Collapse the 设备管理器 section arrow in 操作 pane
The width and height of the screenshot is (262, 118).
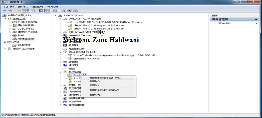pyautogui.click(x=256, y=19)
